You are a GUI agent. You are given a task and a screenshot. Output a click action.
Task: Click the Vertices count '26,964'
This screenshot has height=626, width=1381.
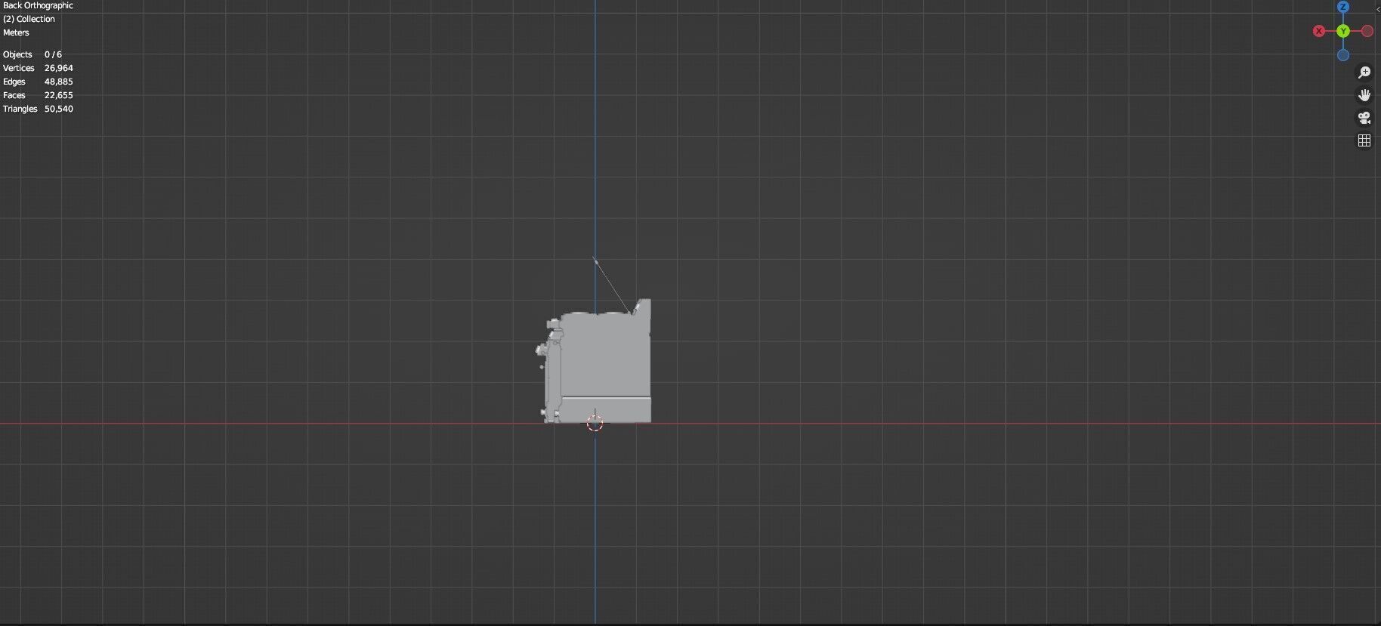(x=58, y=68)
